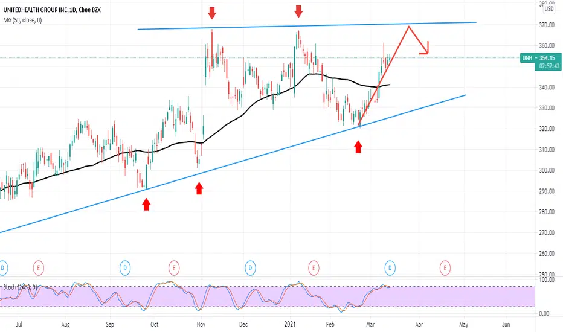563x332 pixels.
Task: Open the dividend D marker in early December
Action: click(250, 268)
